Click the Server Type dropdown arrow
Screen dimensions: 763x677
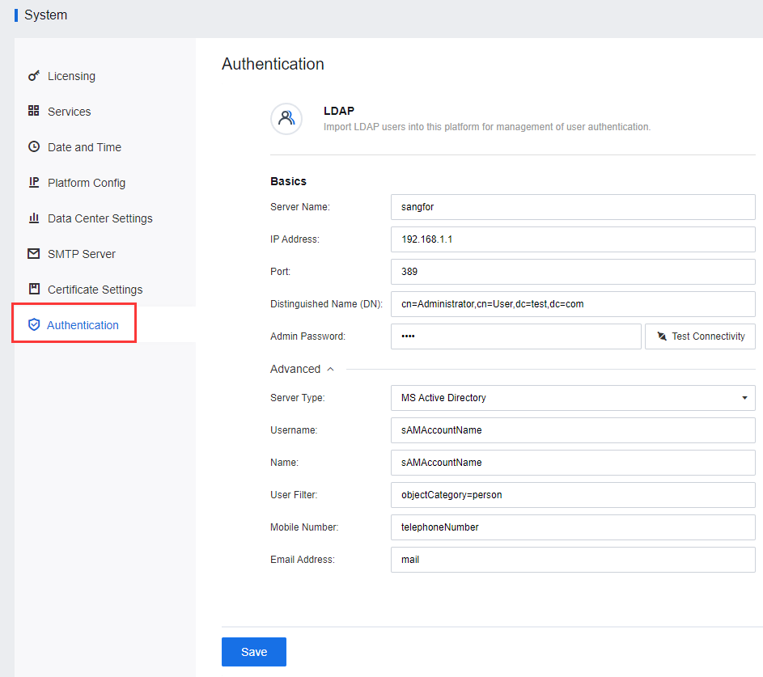click(744, 398)
